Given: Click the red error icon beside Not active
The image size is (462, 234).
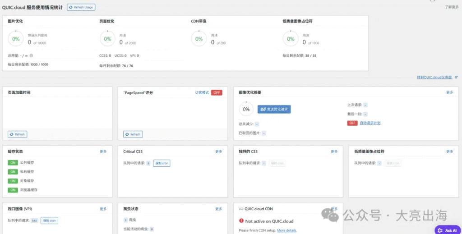Looking at the screenshot, I should (x=241, y=221).
